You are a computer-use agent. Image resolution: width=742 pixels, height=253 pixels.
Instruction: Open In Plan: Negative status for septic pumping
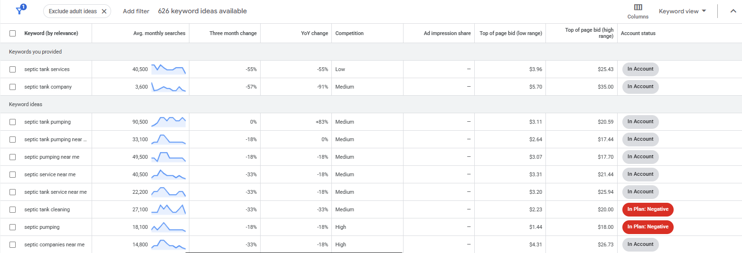(x=648, y=227)
